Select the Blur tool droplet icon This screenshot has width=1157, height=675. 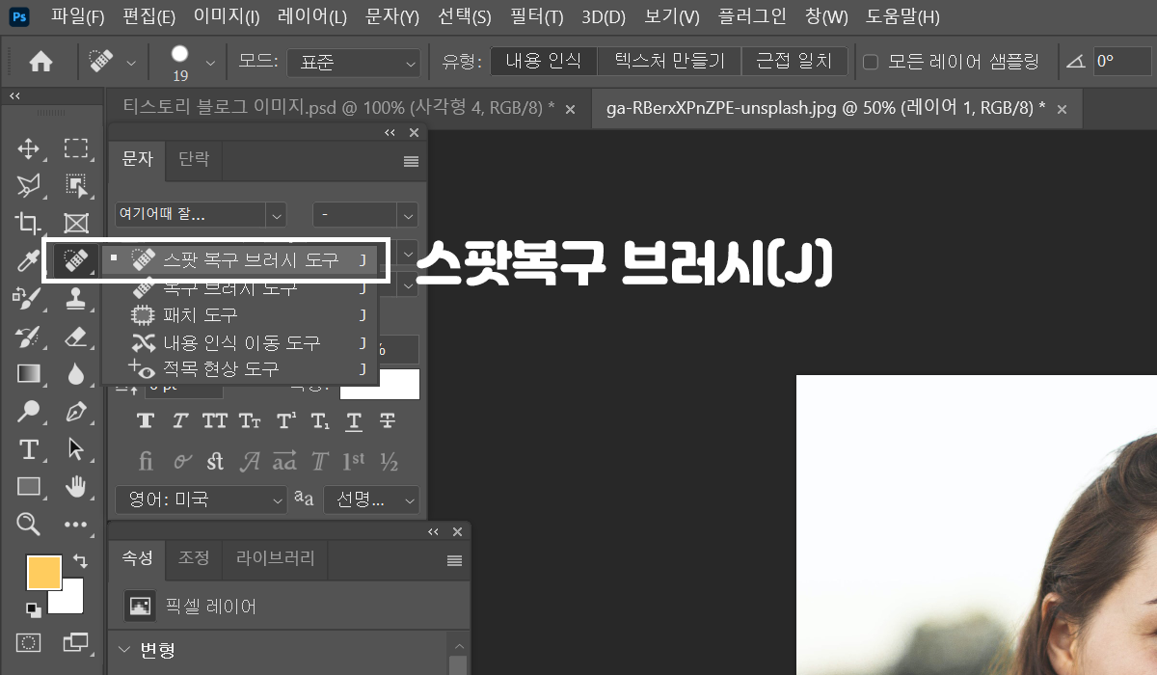(76, 373)
